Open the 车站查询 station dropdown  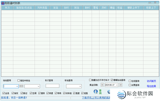pyautogui.click(x=80, y=86)
